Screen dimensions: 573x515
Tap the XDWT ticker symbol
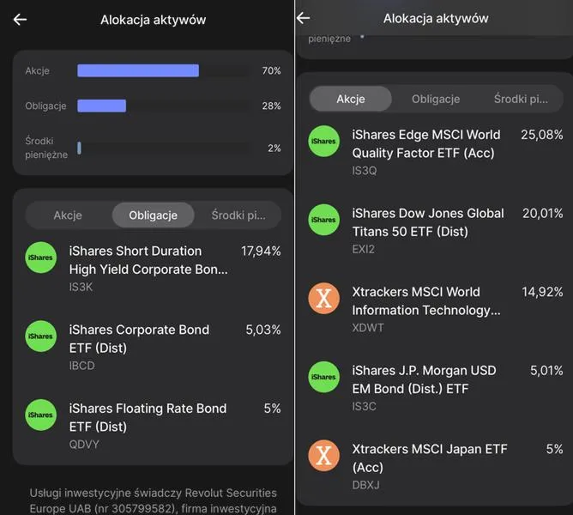368,328
